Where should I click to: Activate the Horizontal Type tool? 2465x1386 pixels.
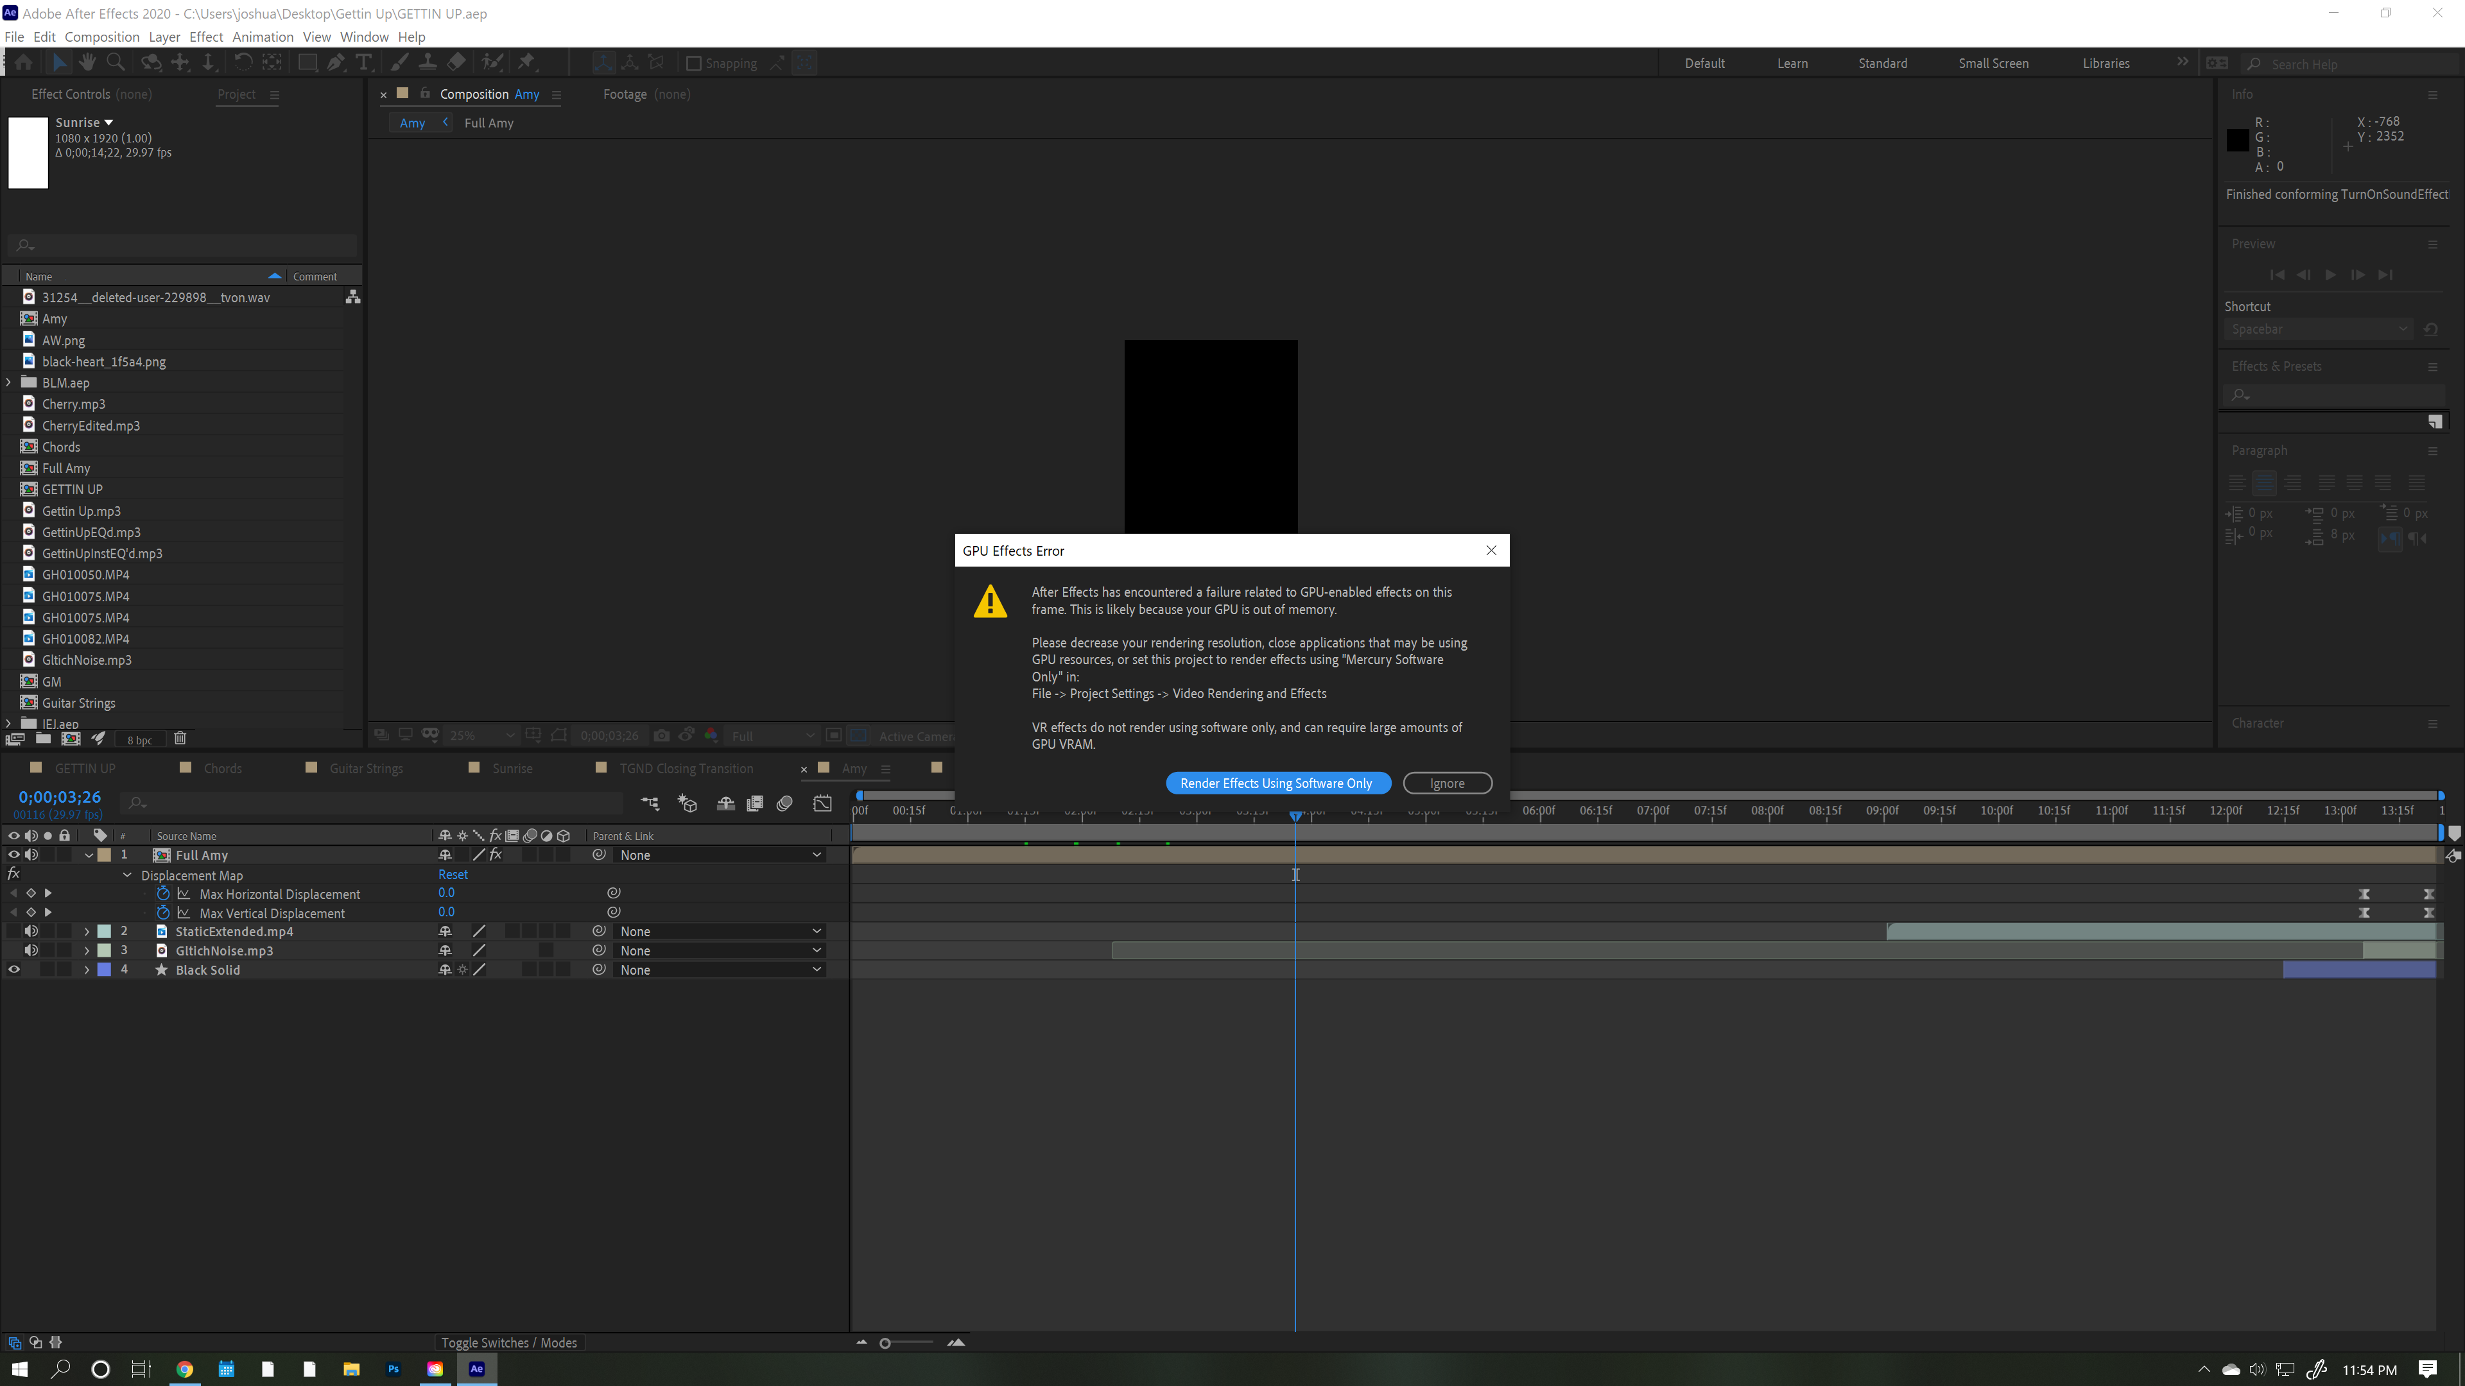point(365,63)
